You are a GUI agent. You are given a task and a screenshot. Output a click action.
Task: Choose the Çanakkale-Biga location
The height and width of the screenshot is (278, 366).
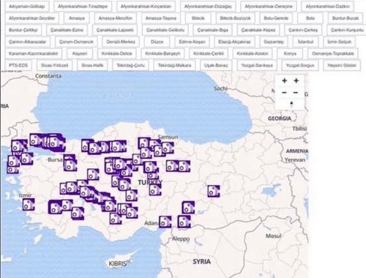pyautogui.click(x=212, y=30)
